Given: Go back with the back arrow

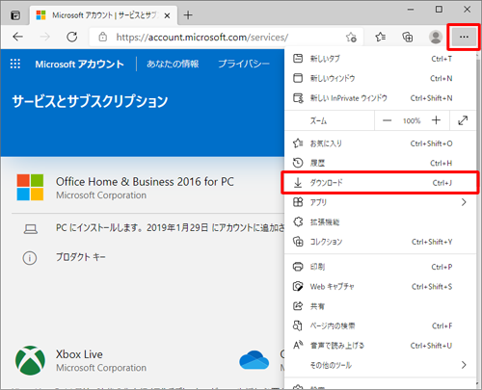Looking at the screenshot, I should pyautogui.click(x=18, y=37).
